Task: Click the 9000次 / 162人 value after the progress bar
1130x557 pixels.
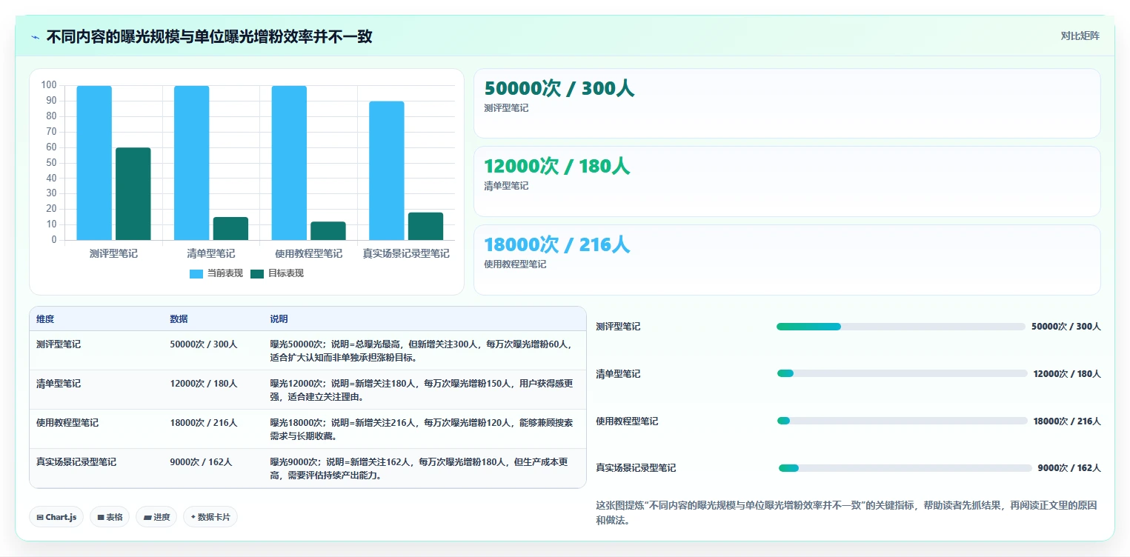Action: (x=1069, y=468)
